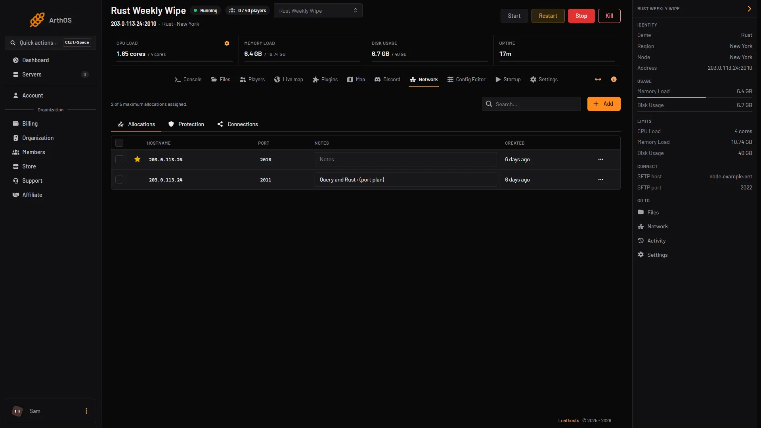
Task: Check the port 2011 allocation row
Action: pos(119,180)
